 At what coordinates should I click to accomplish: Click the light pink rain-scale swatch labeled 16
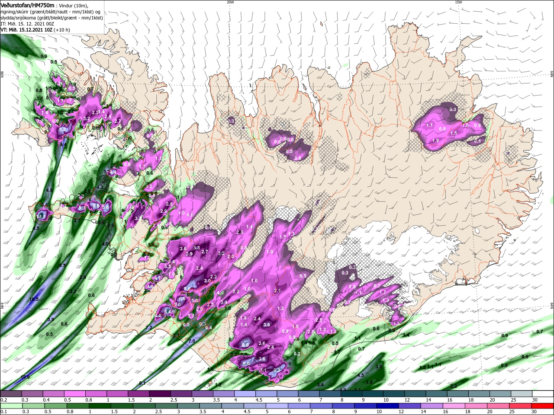(x=454, y=406)
